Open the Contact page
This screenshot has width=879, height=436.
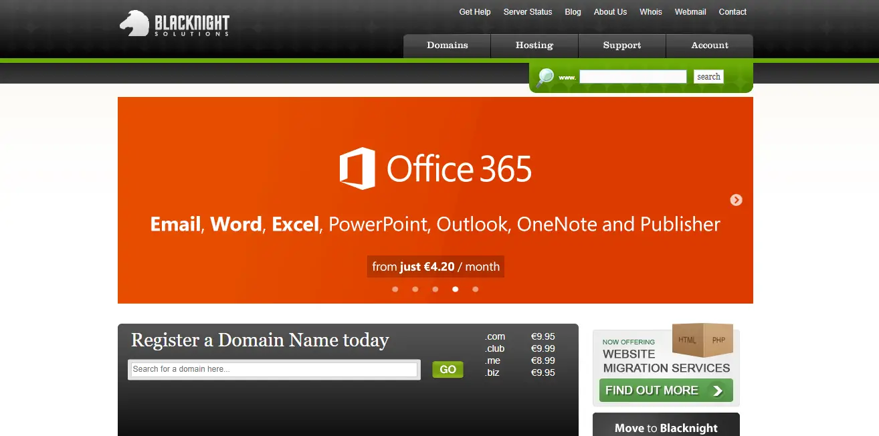tap(732, 12)
